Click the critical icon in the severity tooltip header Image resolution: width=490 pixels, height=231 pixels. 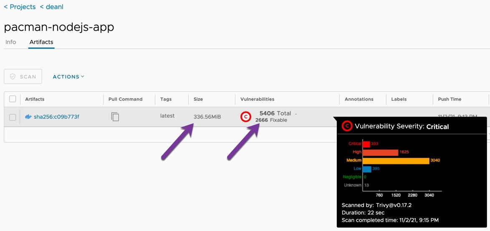[347, 126]
